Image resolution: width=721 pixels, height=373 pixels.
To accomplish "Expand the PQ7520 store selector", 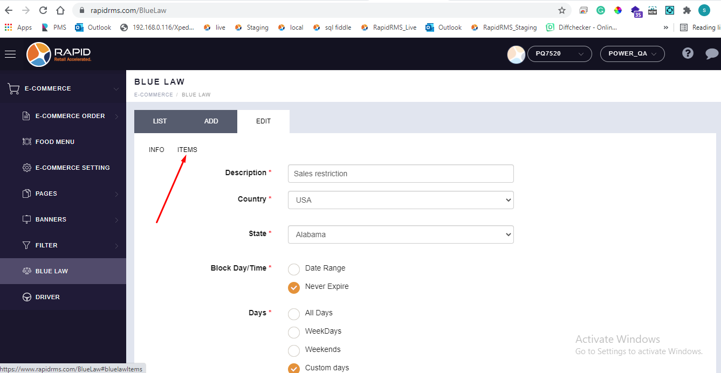I will click(x=559, y=54).
